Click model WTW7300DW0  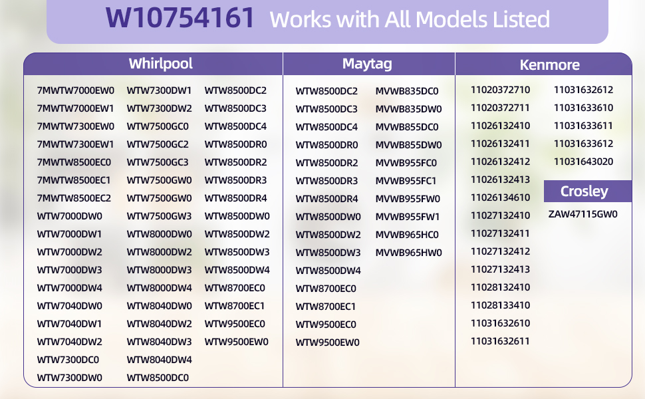70,378
